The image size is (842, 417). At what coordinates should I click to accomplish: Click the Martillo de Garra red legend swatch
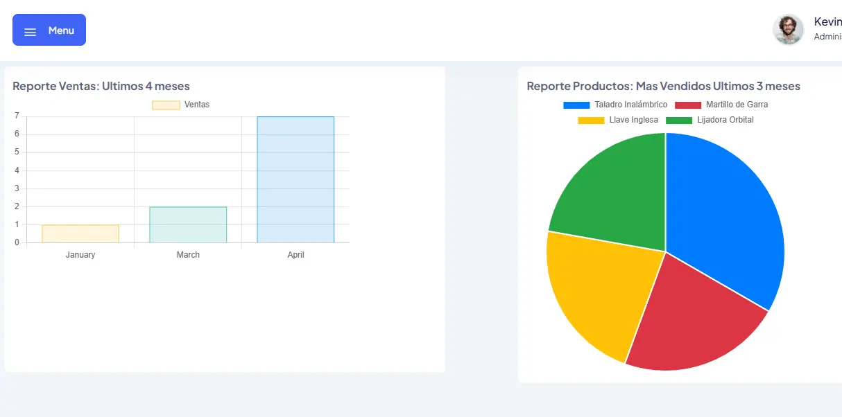(688, 105)
